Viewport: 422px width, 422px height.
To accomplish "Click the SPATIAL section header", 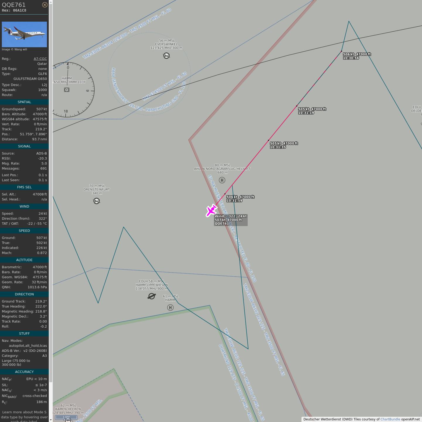I will (24, 102).
